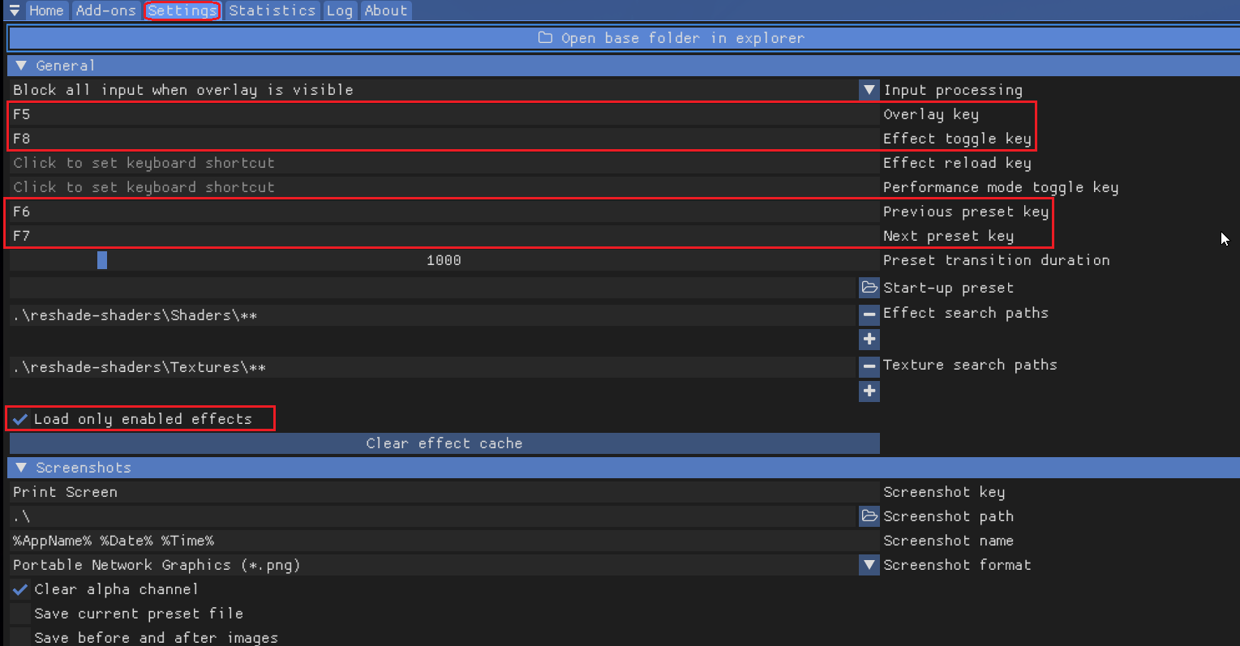Remove the Texture search path entry

(x=869, y=366)
